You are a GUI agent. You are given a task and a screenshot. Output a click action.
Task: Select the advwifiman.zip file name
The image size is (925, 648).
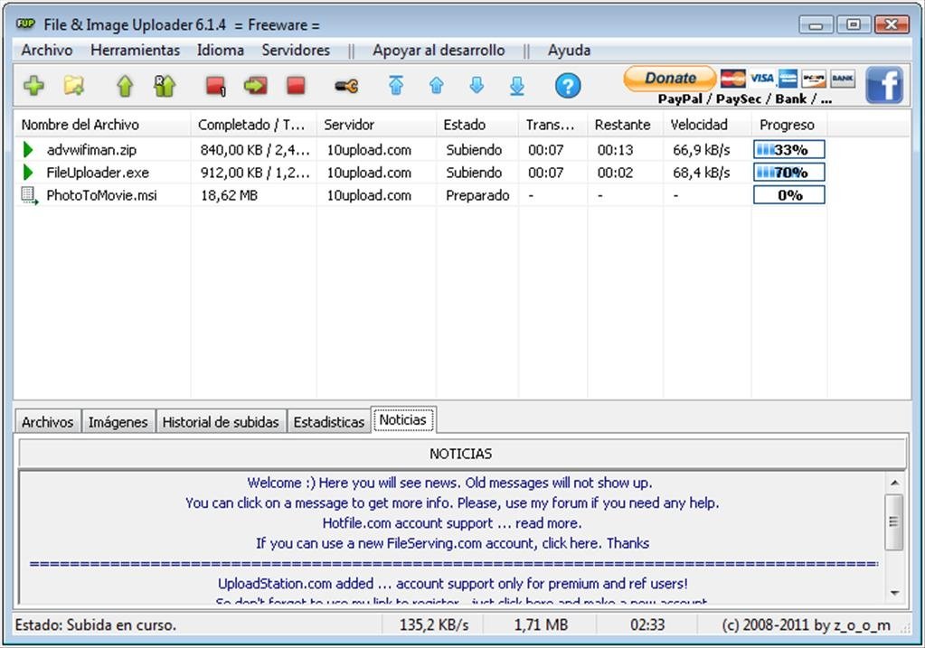coord(91,150)
